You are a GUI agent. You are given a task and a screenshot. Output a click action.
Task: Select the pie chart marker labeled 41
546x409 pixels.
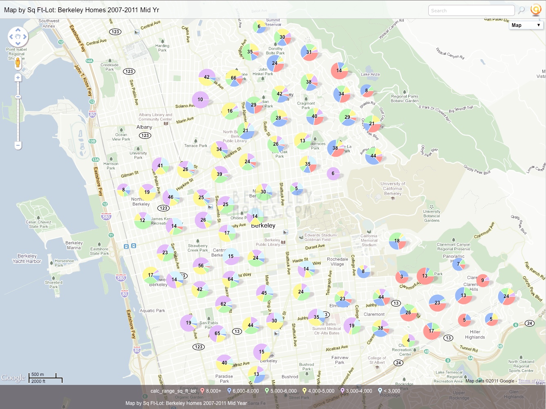tap(160, 166)
